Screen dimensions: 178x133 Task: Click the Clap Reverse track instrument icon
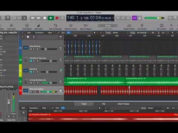point(26,48)
